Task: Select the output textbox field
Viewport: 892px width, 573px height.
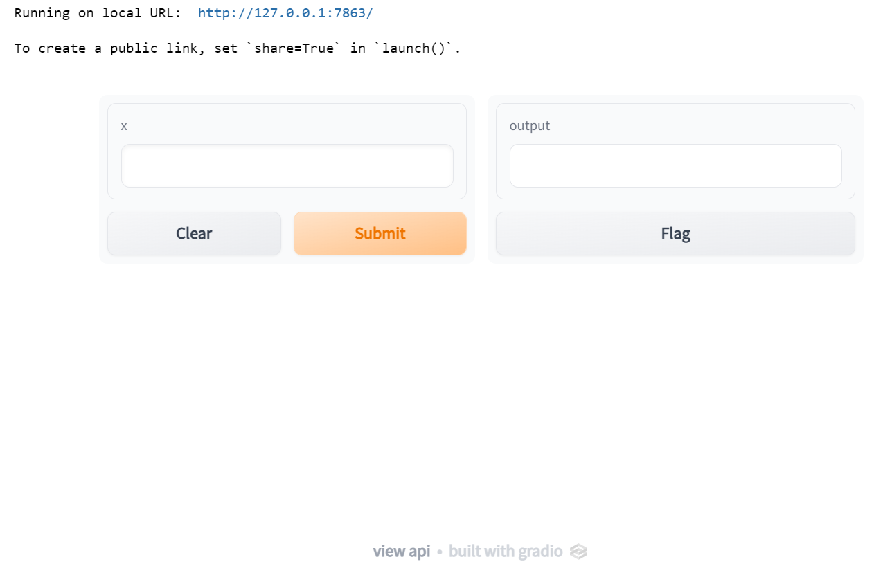Action: point(675,165)
